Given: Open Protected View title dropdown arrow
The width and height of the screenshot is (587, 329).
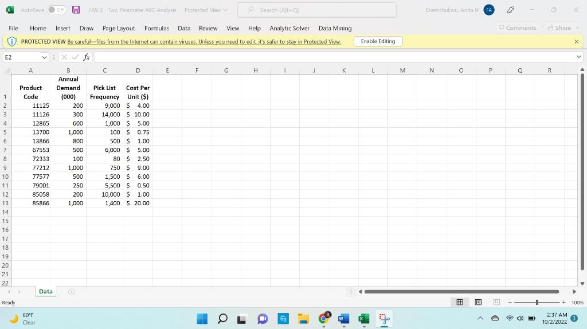Looking at the screenshot, I should pos(225,10).
